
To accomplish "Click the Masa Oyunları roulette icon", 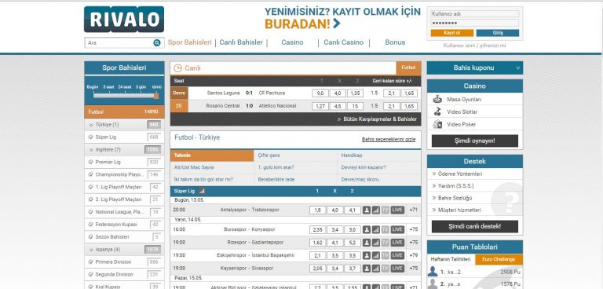I will (x=437, y=99).
